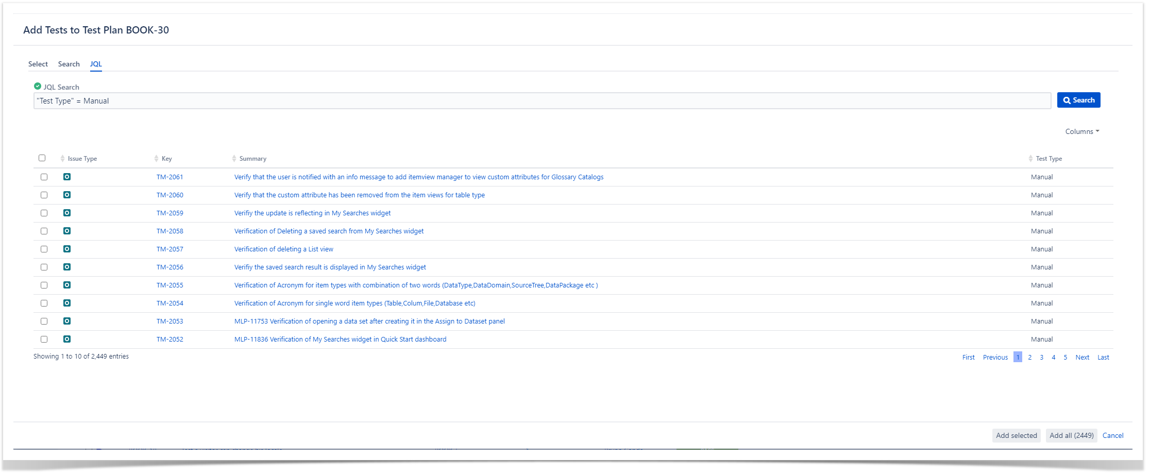Open issue key TM-2054
The height and width of the screenshot is (475, 1150).
(170, 303)
